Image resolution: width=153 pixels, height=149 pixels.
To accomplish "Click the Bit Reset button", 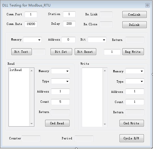I will (x=85, y=52).
